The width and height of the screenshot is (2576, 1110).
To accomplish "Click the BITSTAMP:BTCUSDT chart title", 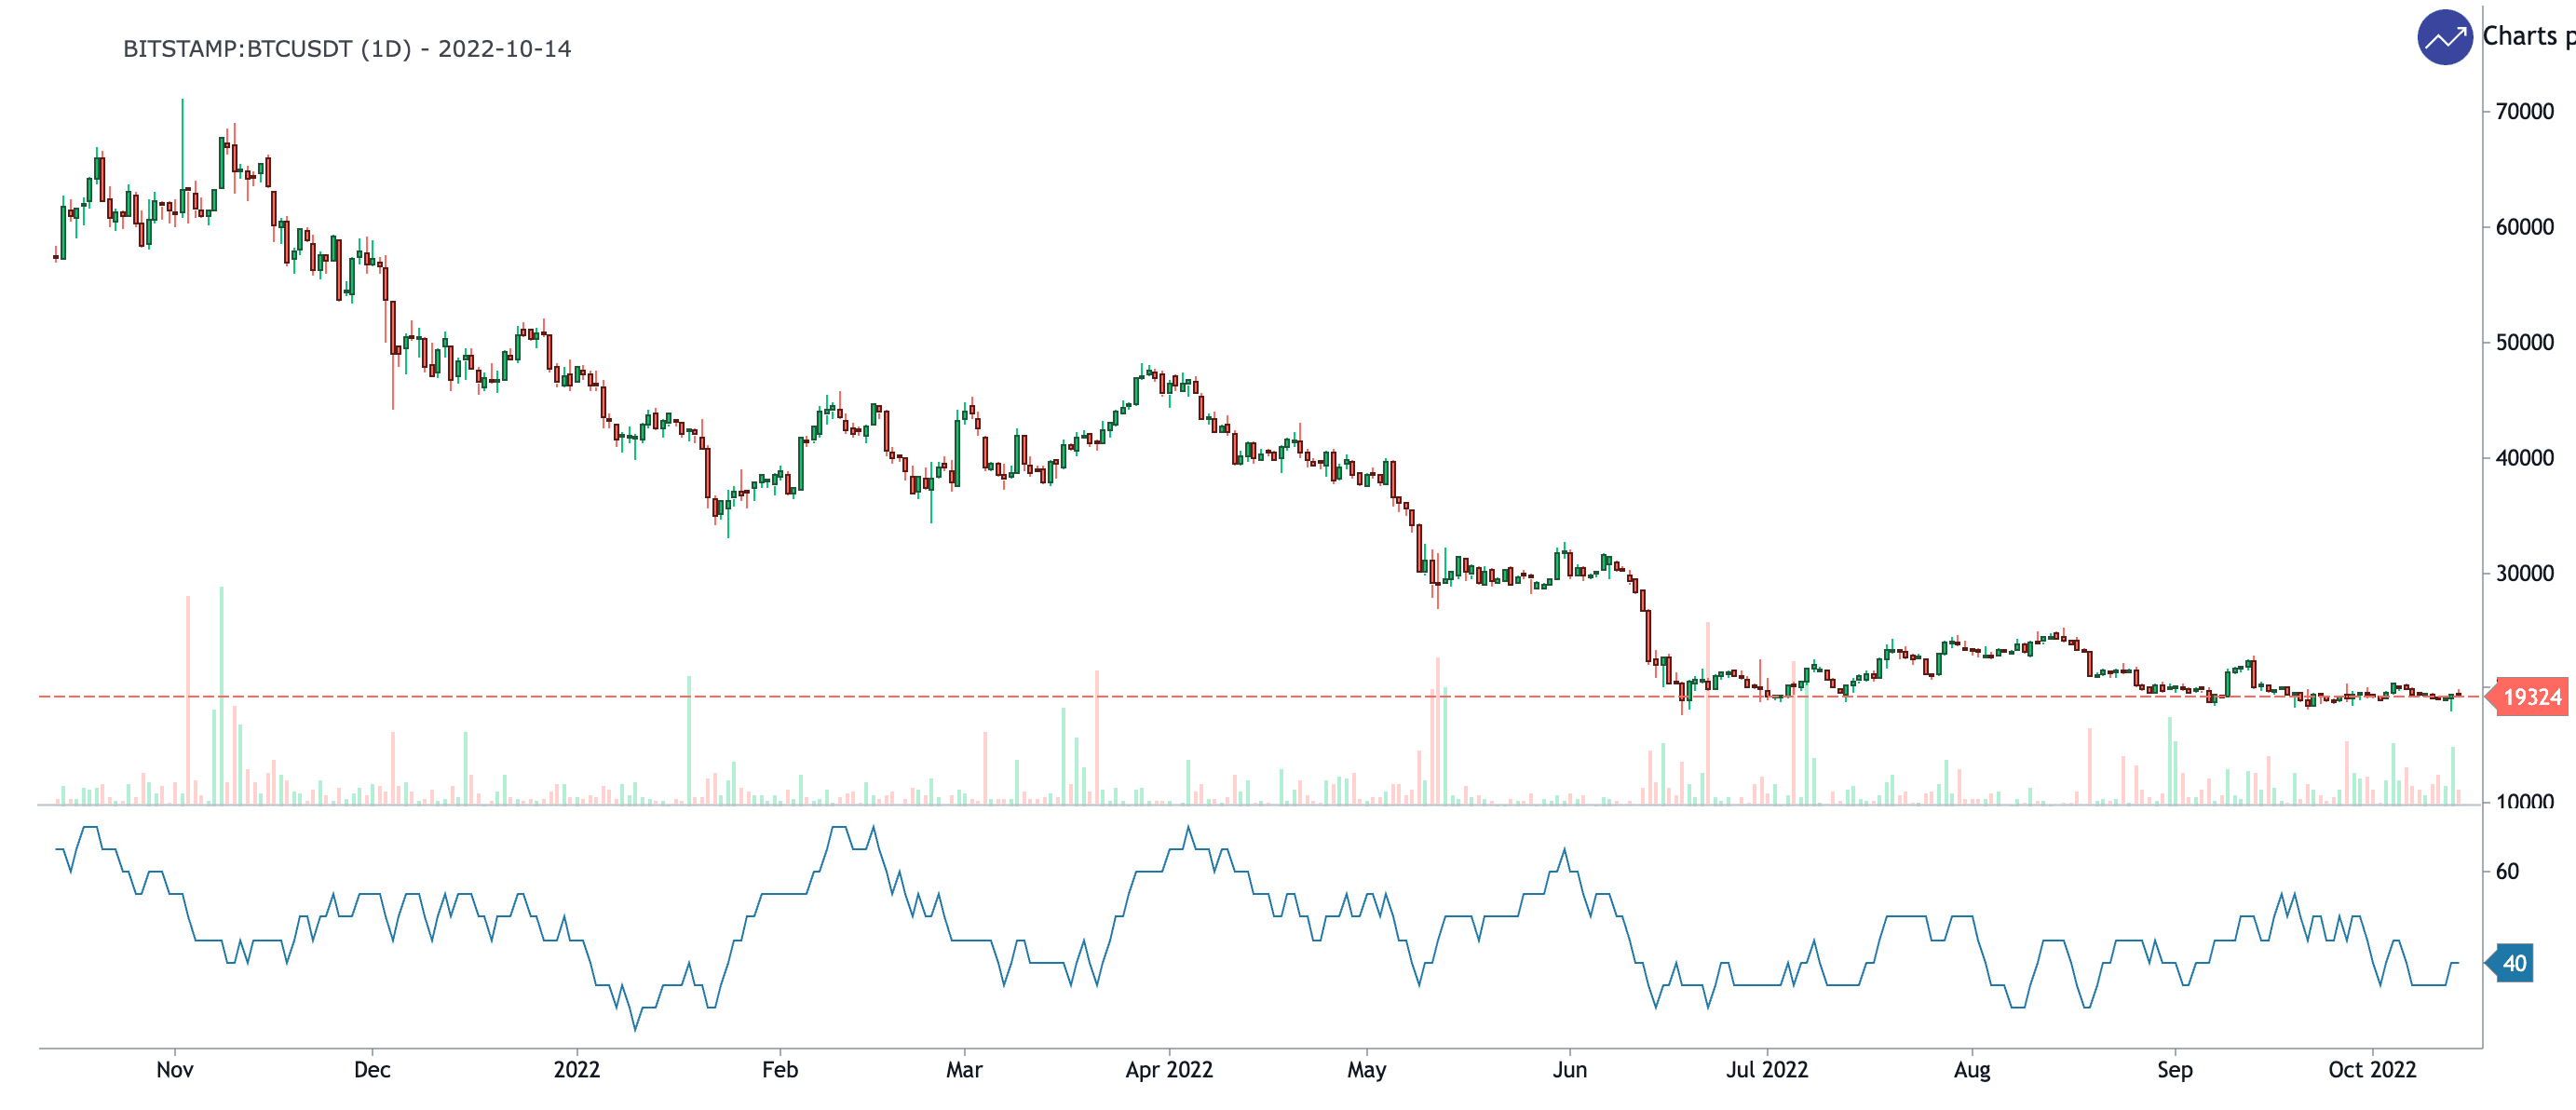I will click(346, 49).
